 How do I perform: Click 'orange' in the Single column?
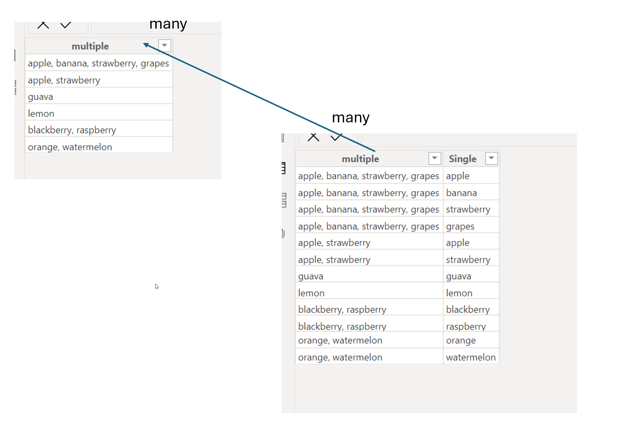point(471,340)
